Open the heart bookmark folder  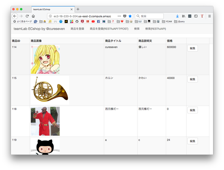(x=120, y=21)
